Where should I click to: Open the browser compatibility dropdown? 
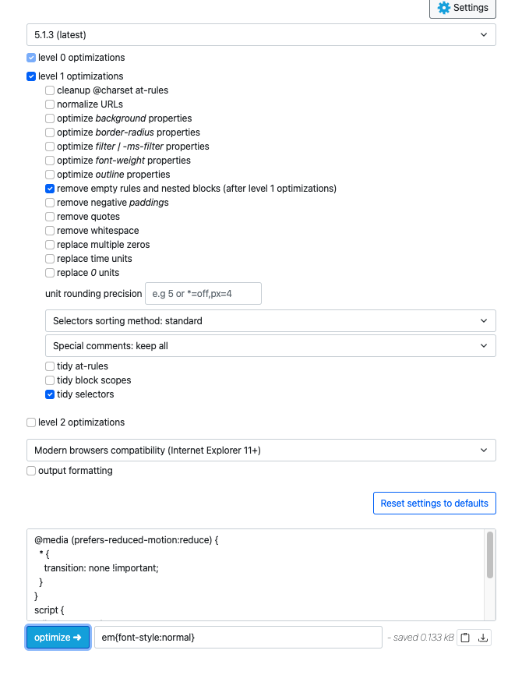pos(263,450)
